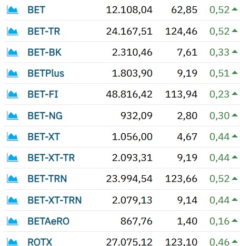Open the chart icon for BET-BK

(13, 52)
